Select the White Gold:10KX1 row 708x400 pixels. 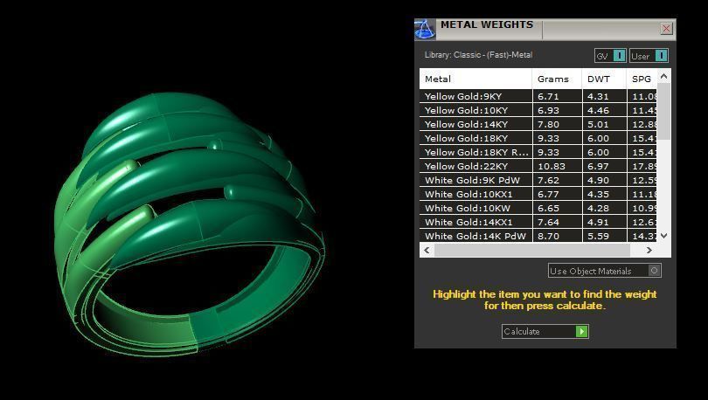[x=538, y=194]
